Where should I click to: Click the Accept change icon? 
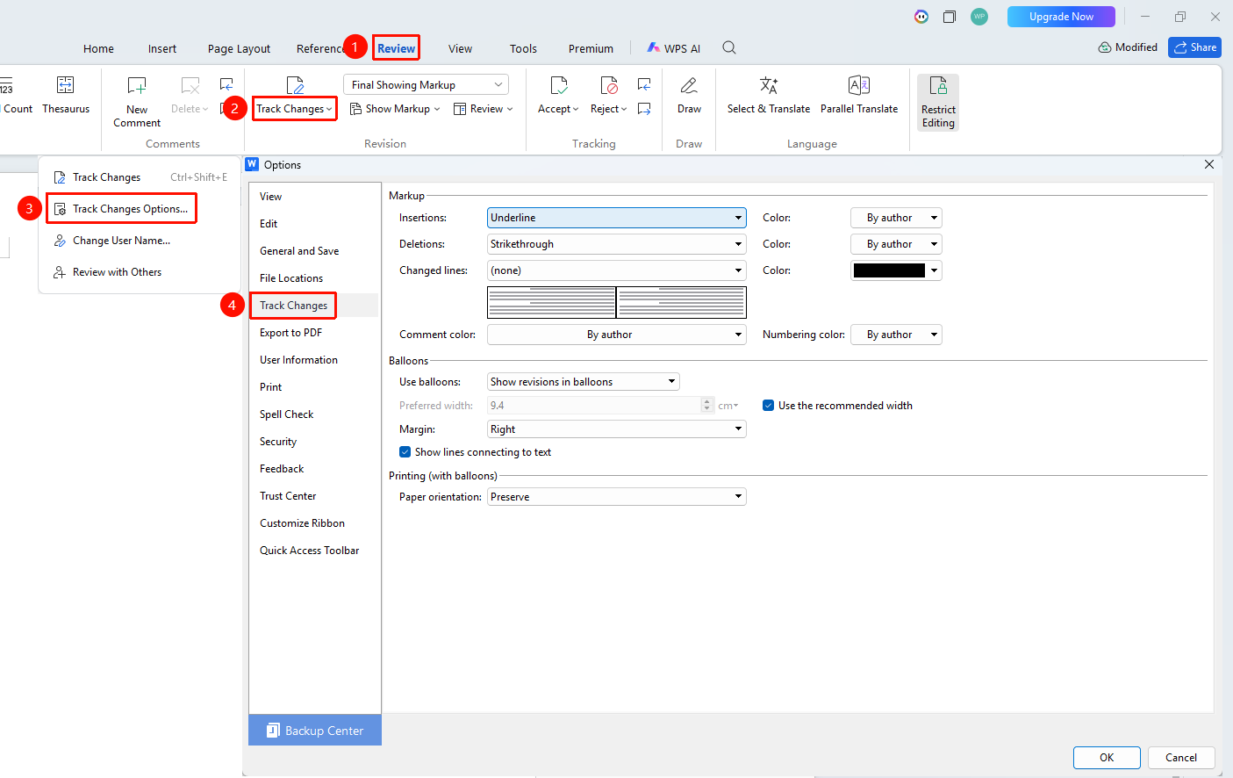pyautogui.click(x=558, y=85)
